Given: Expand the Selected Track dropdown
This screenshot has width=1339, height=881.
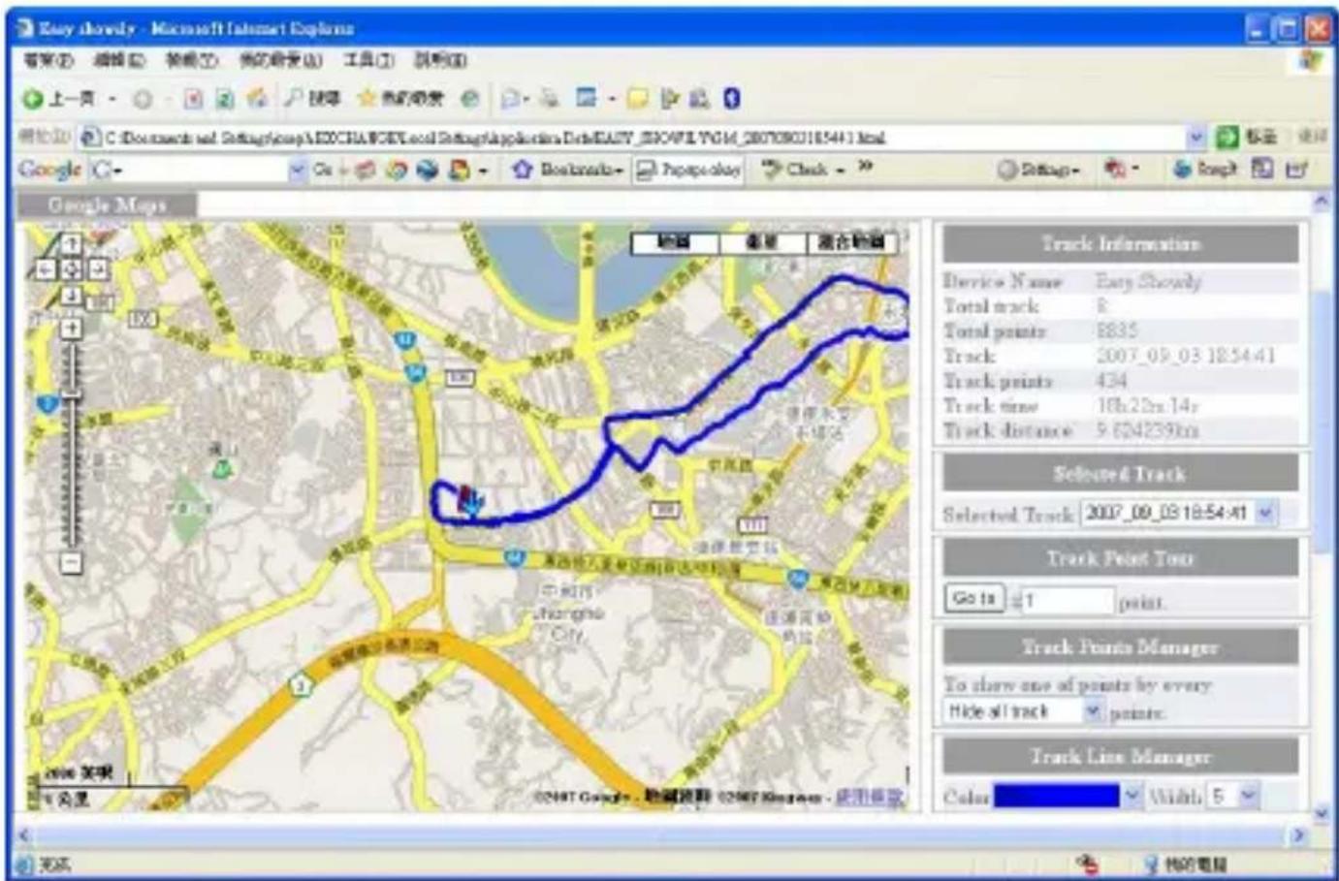Looking at the screenshot, I should 1265,513.
